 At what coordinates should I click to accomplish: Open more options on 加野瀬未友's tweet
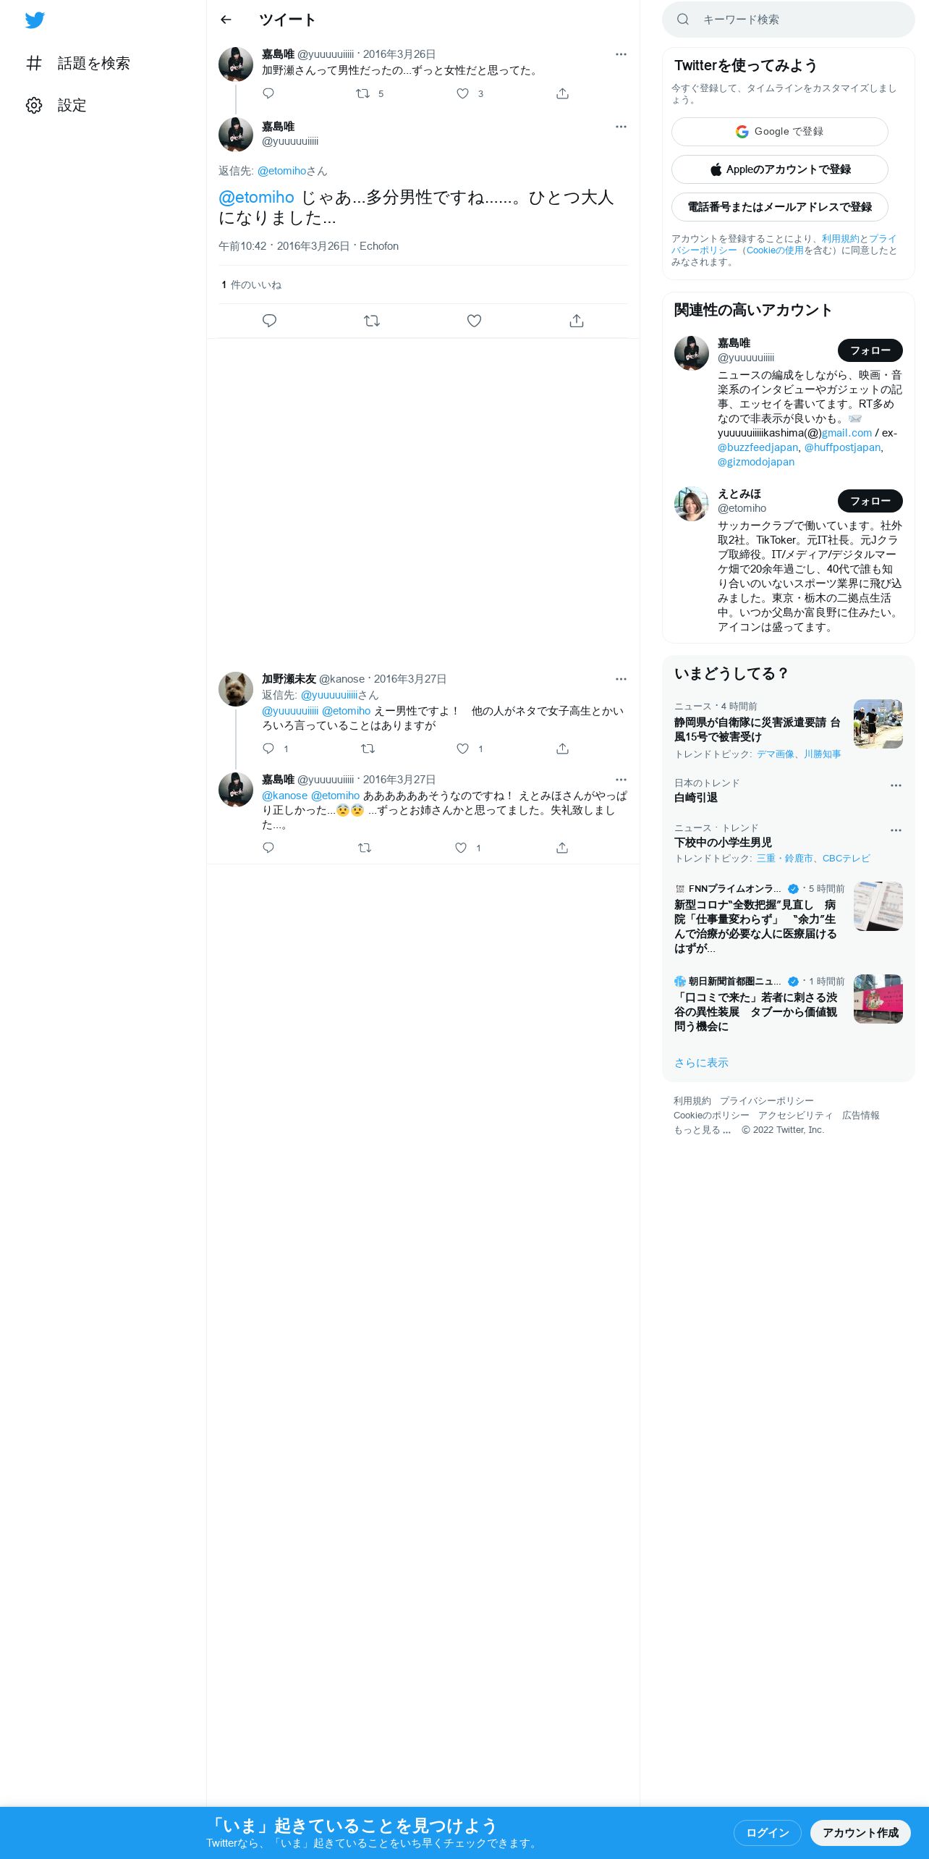[x=621, y=679]
